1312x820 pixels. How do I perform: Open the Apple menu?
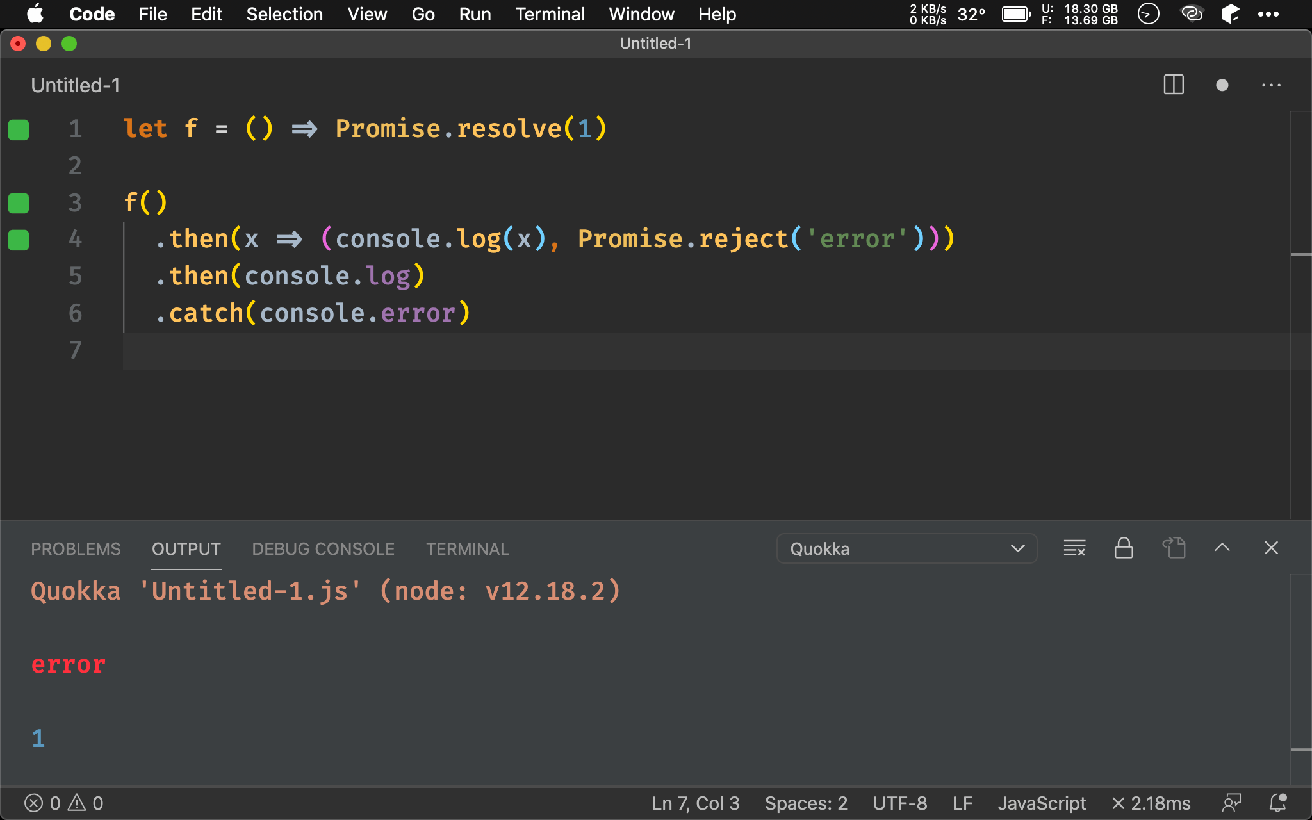tap(35, 14)
